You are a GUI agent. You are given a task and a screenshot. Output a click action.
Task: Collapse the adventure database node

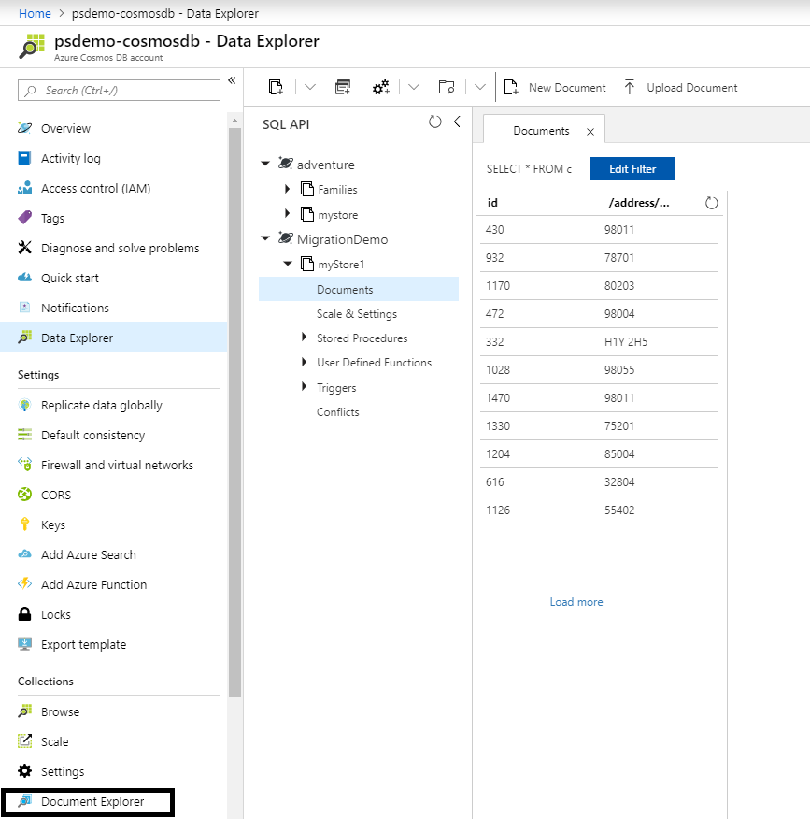[265, 164]
